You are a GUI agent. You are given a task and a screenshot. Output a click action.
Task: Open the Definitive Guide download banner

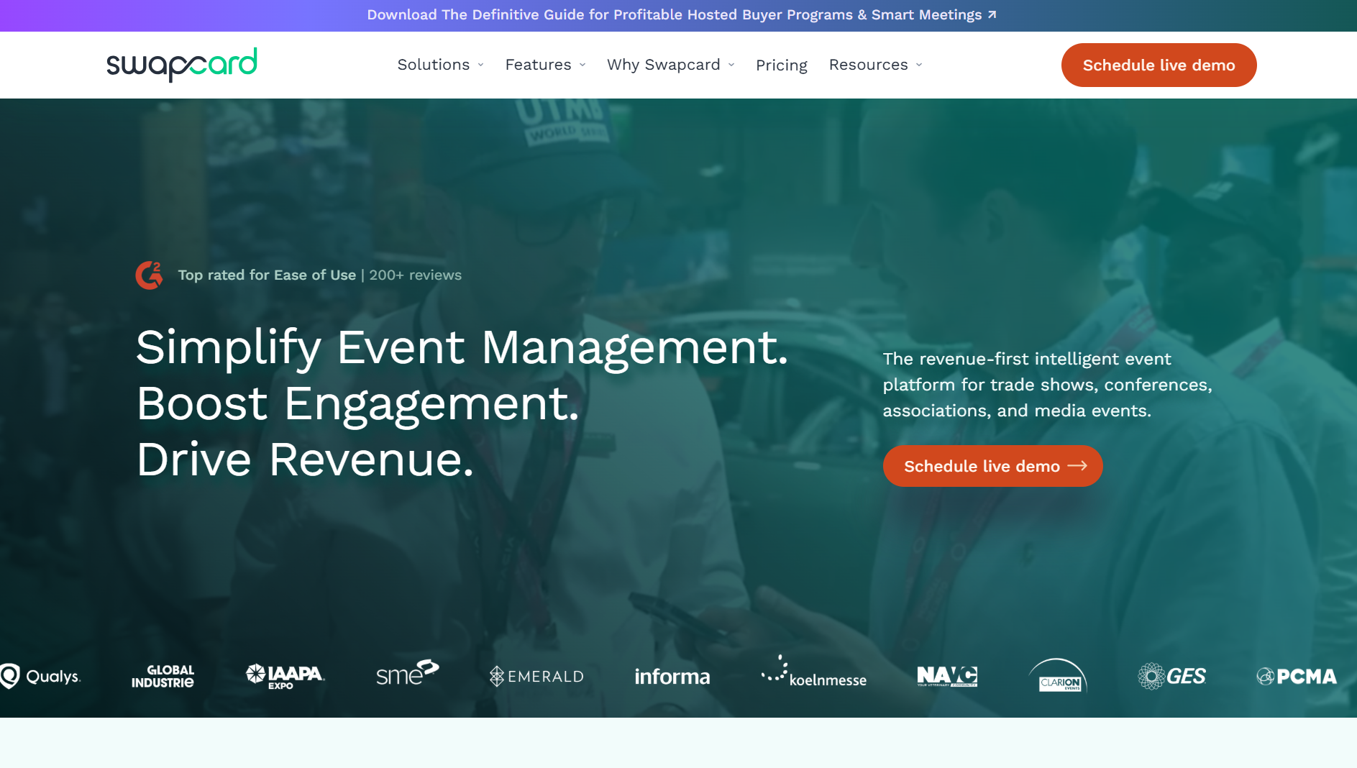pyautogui.click(x=682, y=15)
